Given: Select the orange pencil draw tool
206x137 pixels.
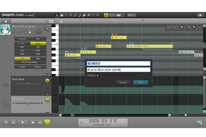Looking at the screenshot, I should point(71,15).
